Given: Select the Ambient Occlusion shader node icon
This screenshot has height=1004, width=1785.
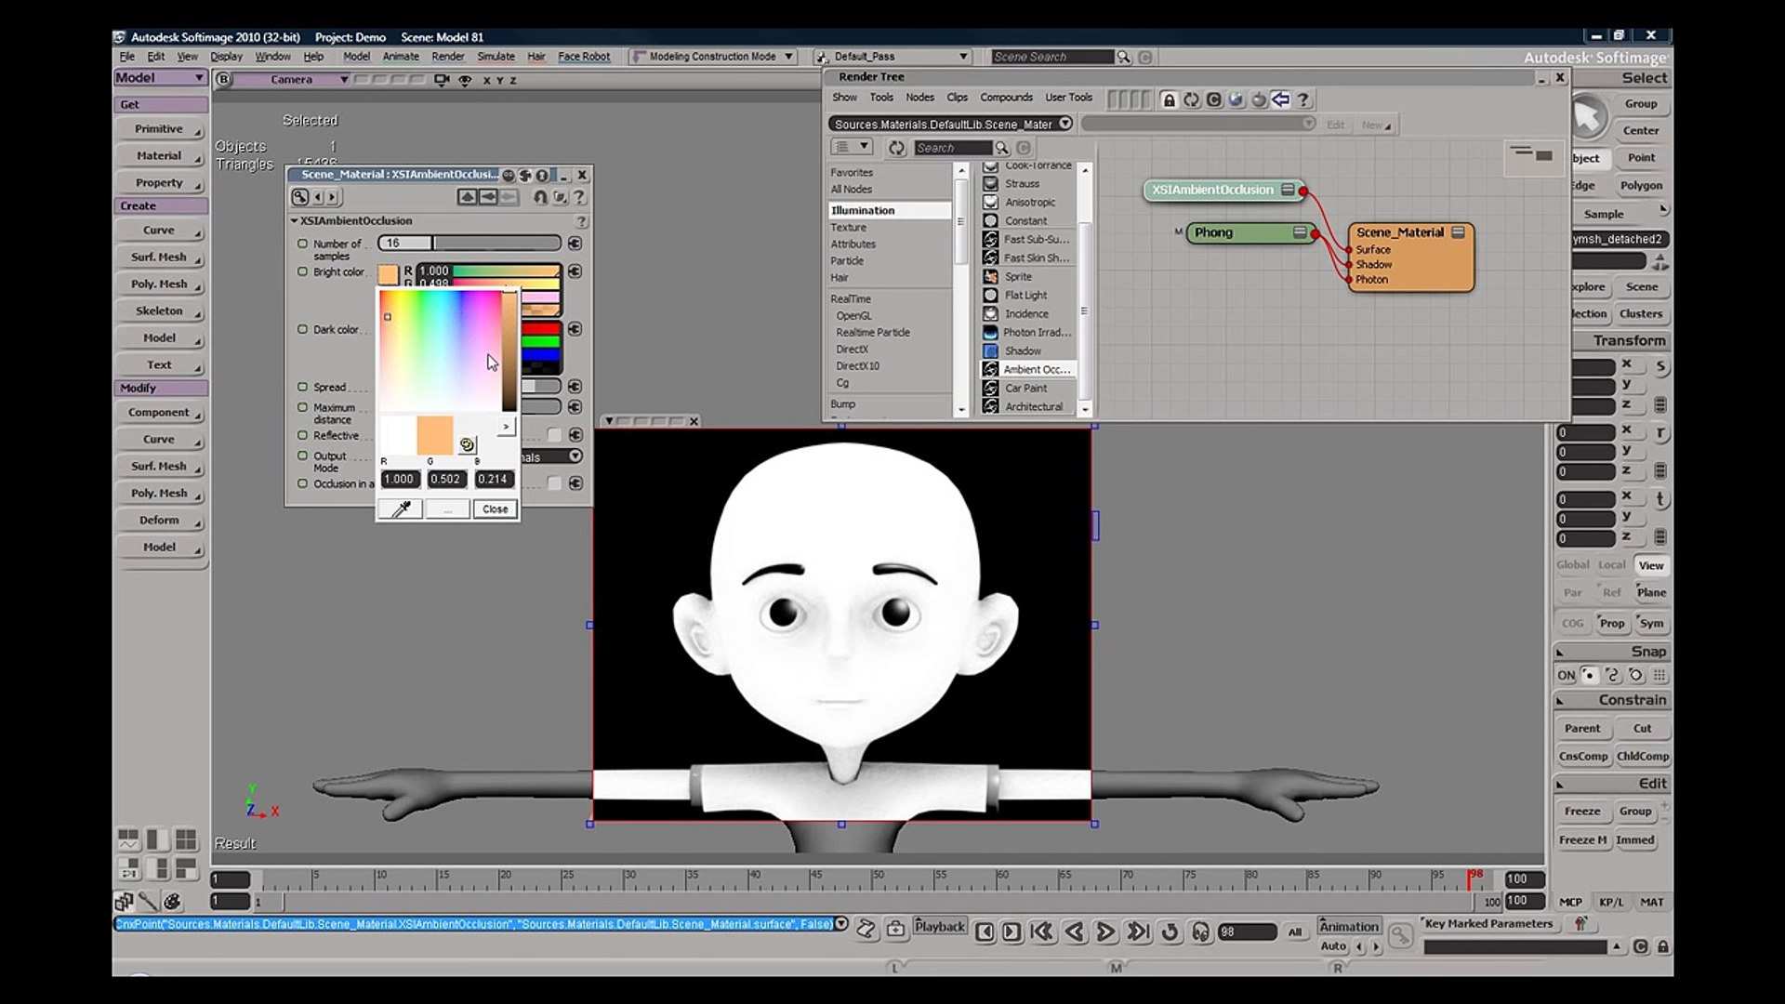Looking at the screenshot, I should (990, 369).
